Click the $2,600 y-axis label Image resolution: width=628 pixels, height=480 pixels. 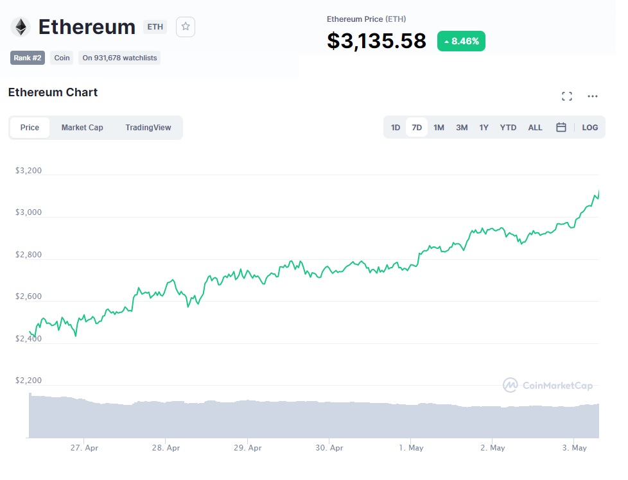point(28,296)
